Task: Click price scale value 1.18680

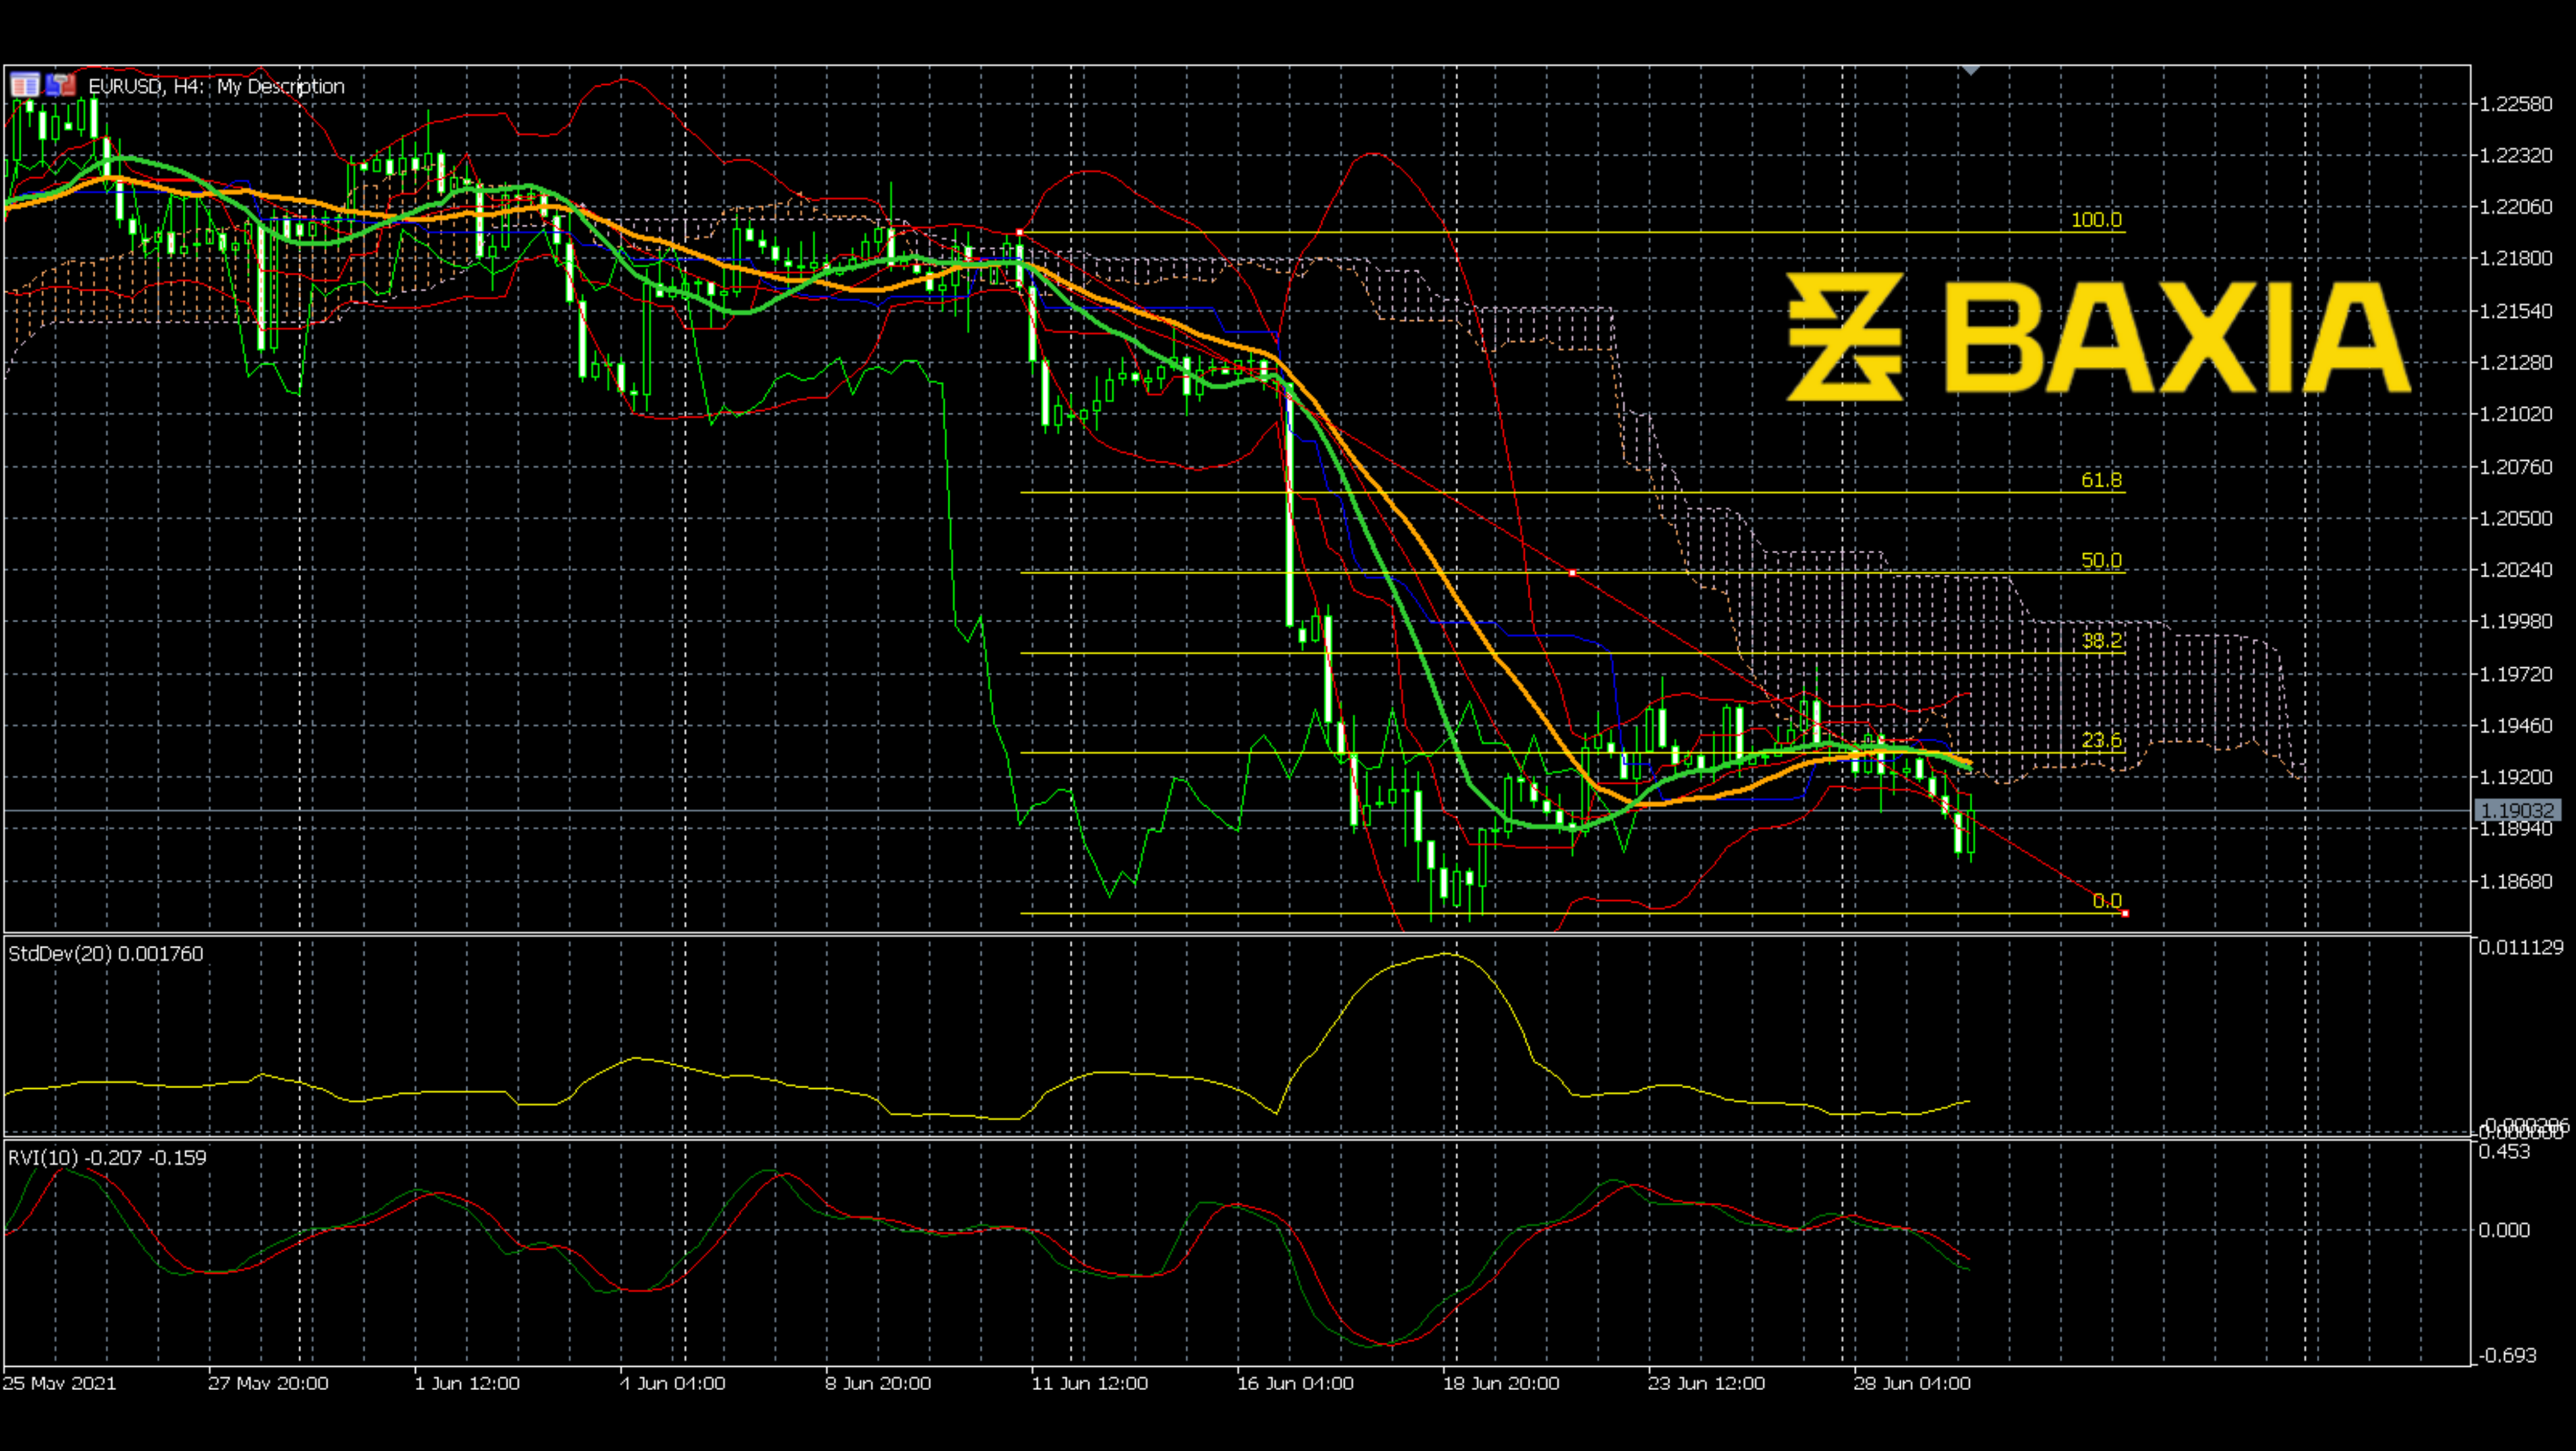Action: [x=2516, y=881]
